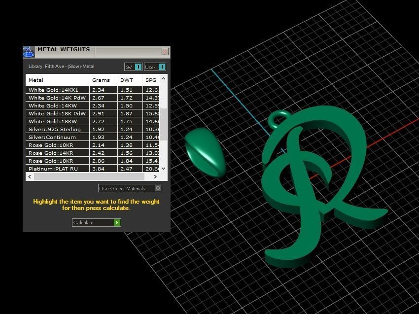Image resolution: width=419 pixels, height=314 pixels.
Task: Click the table's up scroll arrow
Action: pos(164,78)
